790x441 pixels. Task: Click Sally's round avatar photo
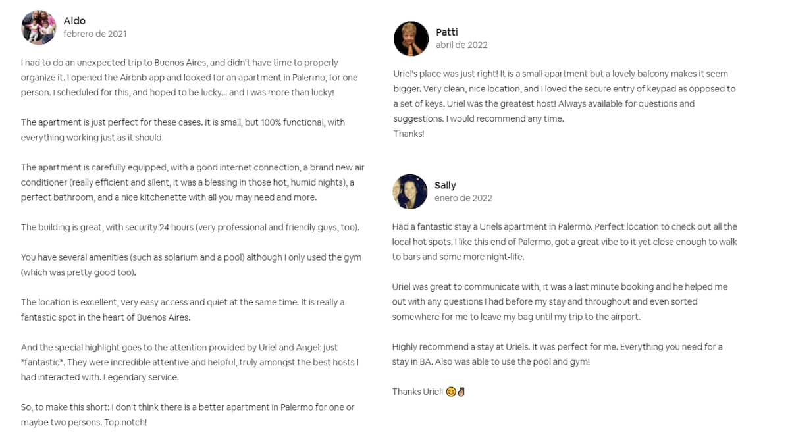[409, 192]
